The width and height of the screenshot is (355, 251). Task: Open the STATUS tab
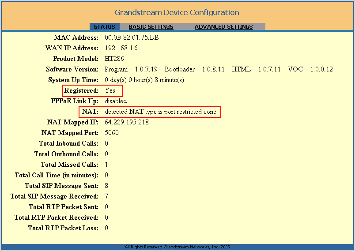pyautogui.click(x=104, y=26)
